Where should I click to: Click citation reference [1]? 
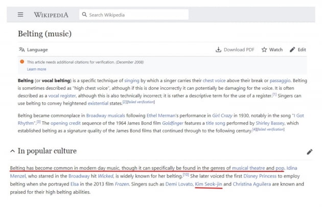tap(274, 94)
